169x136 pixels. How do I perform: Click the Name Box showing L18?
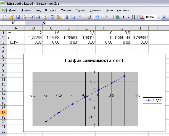tap(13, 23)
